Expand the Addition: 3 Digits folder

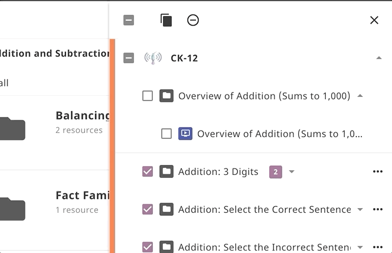[x=292, y=172]
